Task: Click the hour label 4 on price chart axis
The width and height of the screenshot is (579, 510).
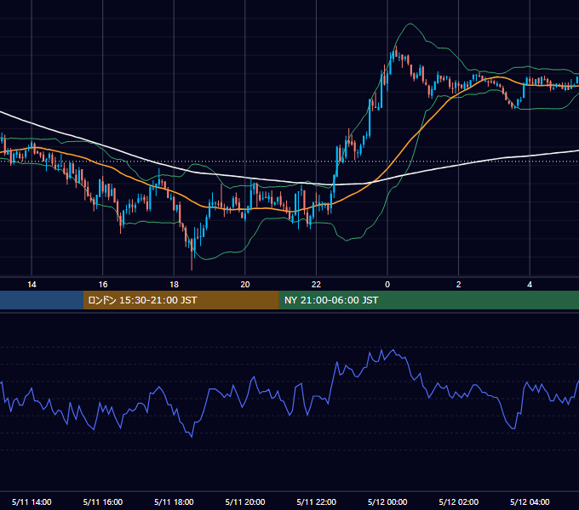Action: pos(530,285)
